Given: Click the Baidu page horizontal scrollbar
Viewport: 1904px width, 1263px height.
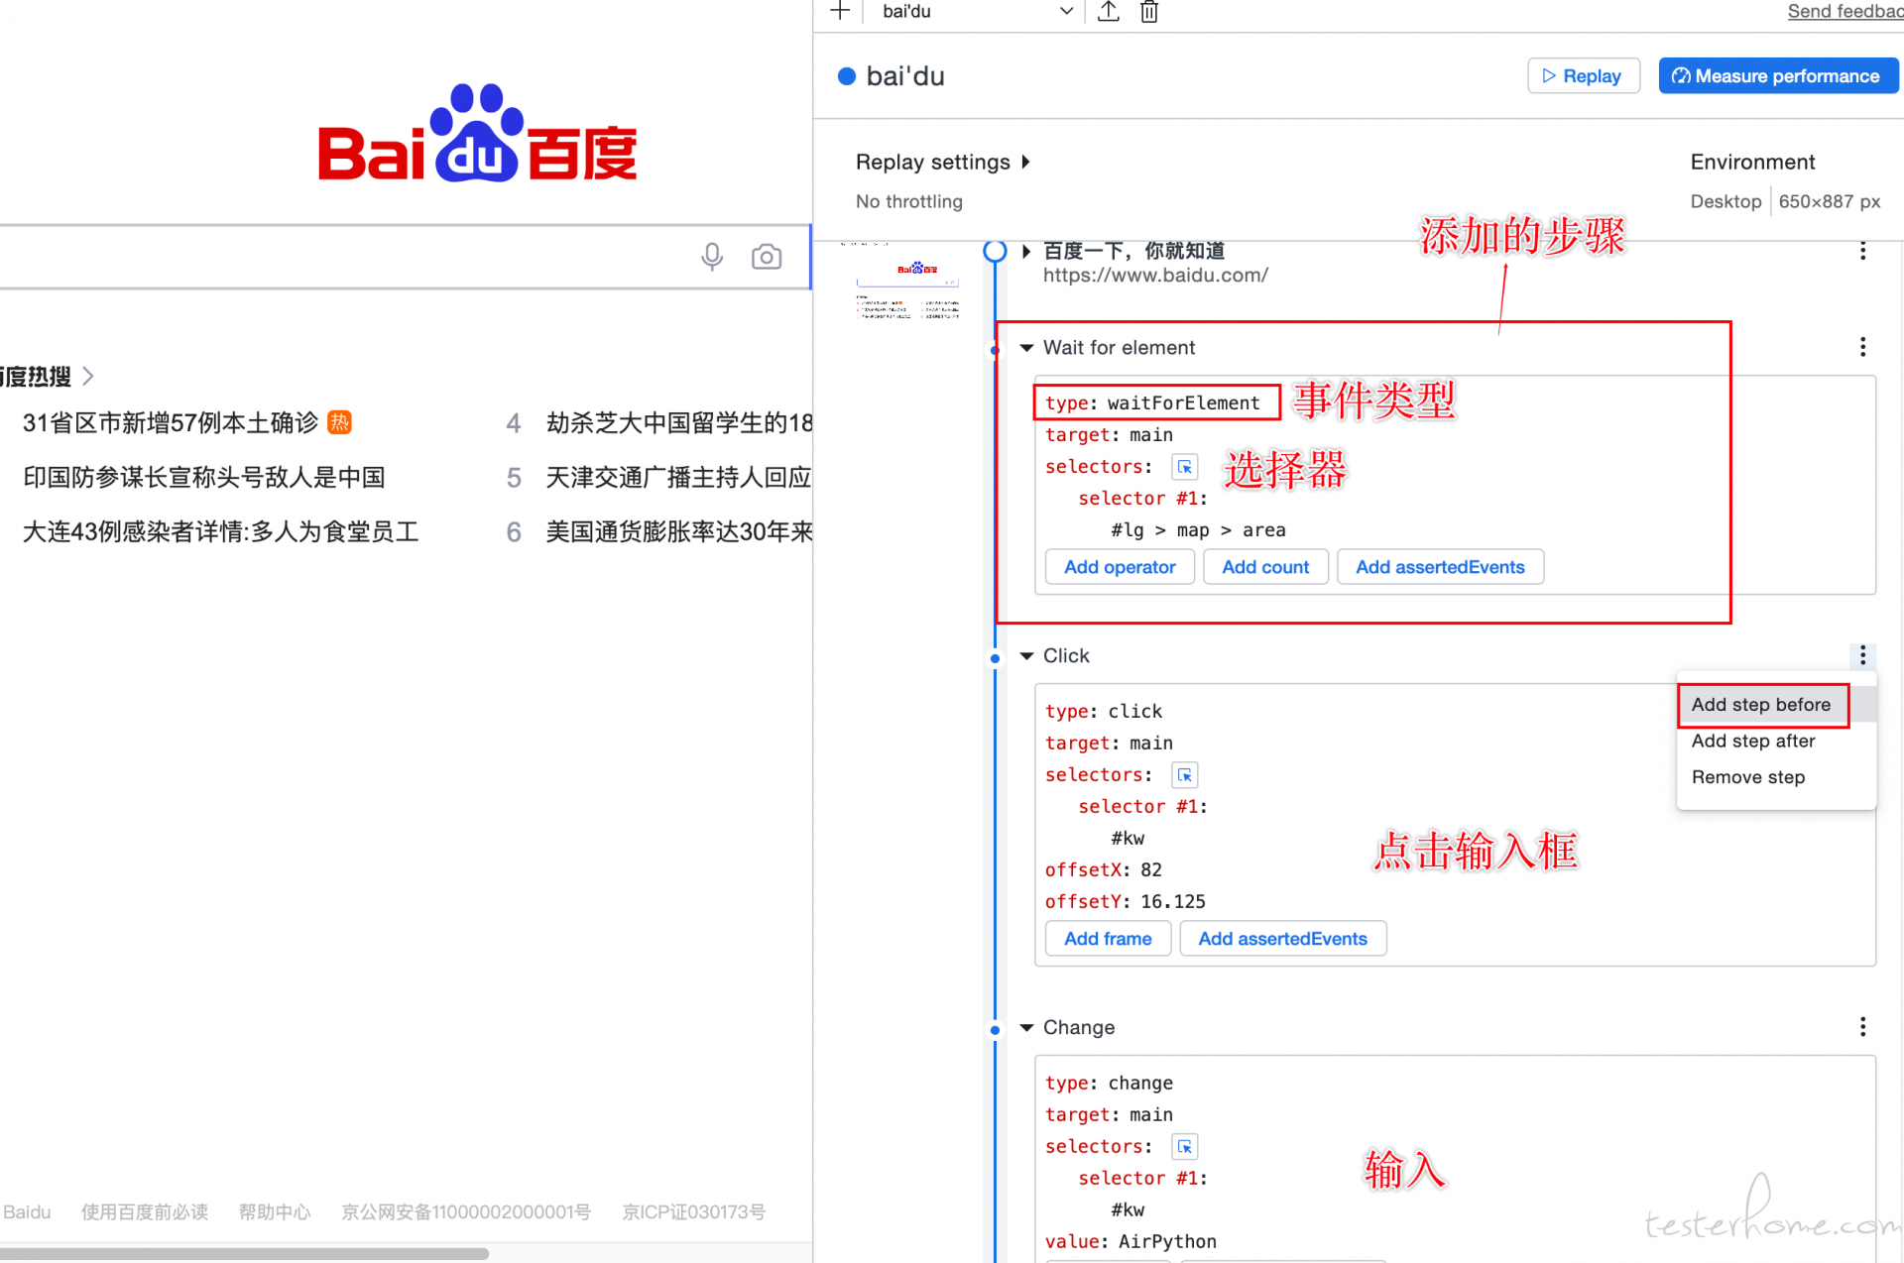Looking at the screenshot, I should 244,1254.
